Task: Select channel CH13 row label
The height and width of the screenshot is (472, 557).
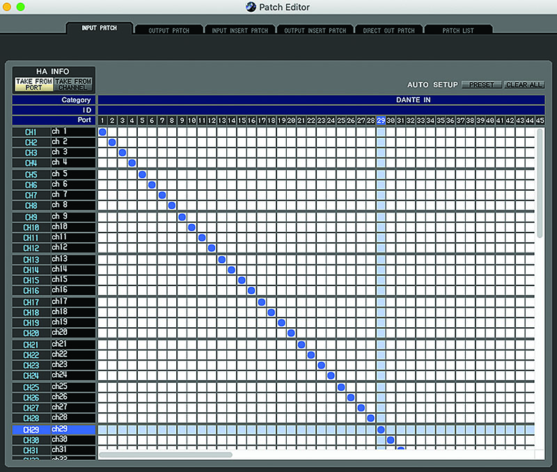Action: 31,260
